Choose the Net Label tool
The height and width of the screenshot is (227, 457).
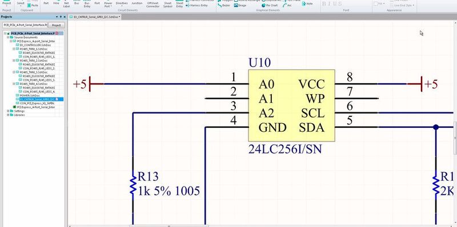pyautogui.click(x=66, y=4)
